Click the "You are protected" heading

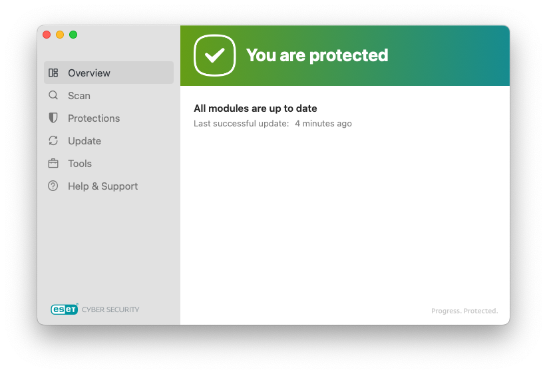[317, 55]
